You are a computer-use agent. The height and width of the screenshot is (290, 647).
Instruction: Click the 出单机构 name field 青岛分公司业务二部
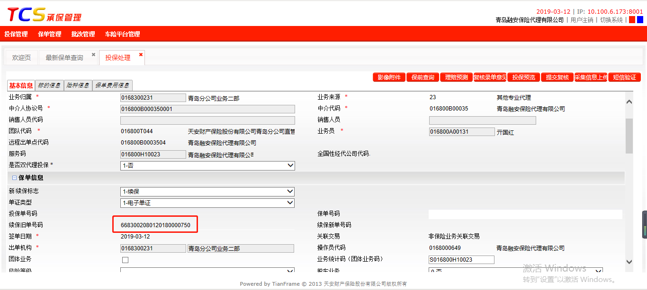(x=241, y=248)
